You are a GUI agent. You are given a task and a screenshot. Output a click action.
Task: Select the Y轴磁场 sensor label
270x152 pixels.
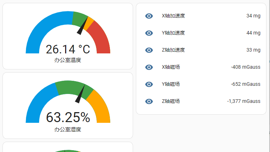click(171, 84)
